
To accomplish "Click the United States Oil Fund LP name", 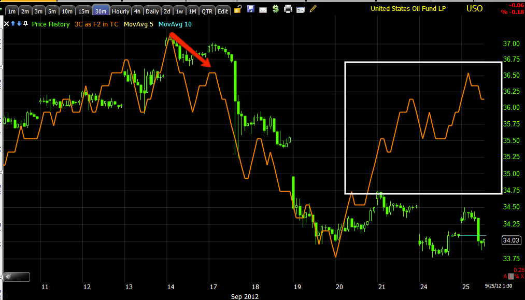I will pos(408,9).
